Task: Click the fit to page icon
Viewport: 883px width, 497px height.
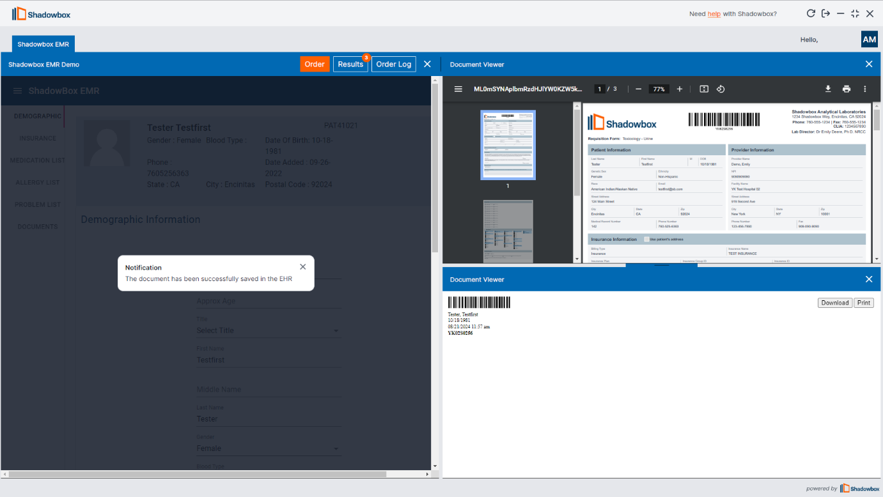Action: [704, 89]
